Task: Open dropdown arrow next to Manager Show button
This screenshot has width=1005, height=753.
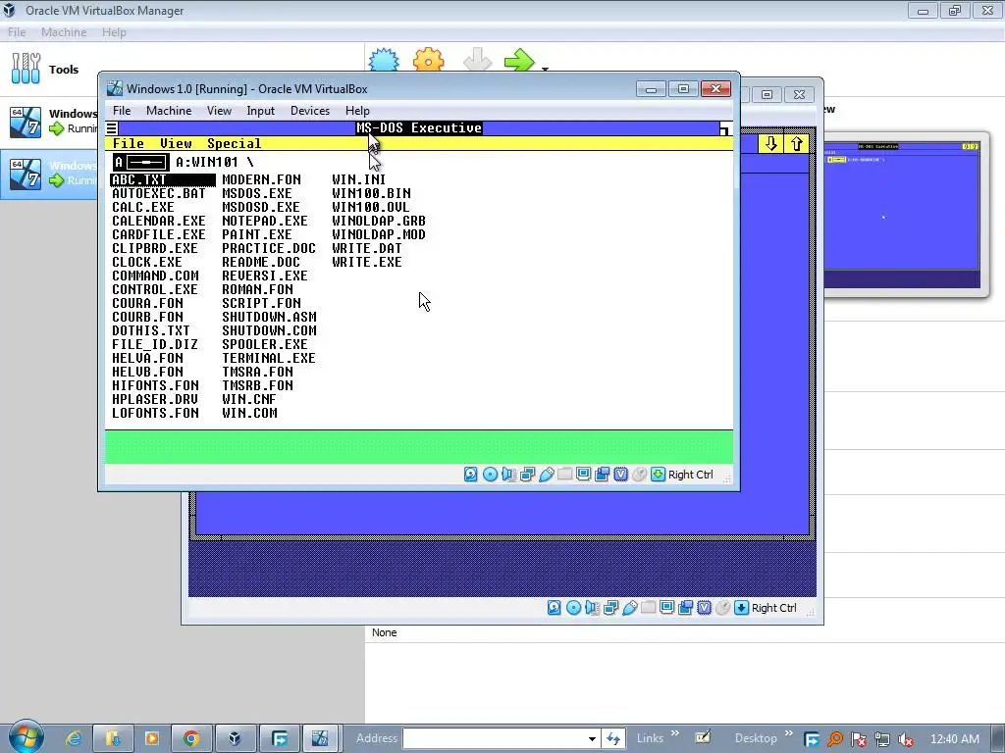Action: (x=545, y=68)
